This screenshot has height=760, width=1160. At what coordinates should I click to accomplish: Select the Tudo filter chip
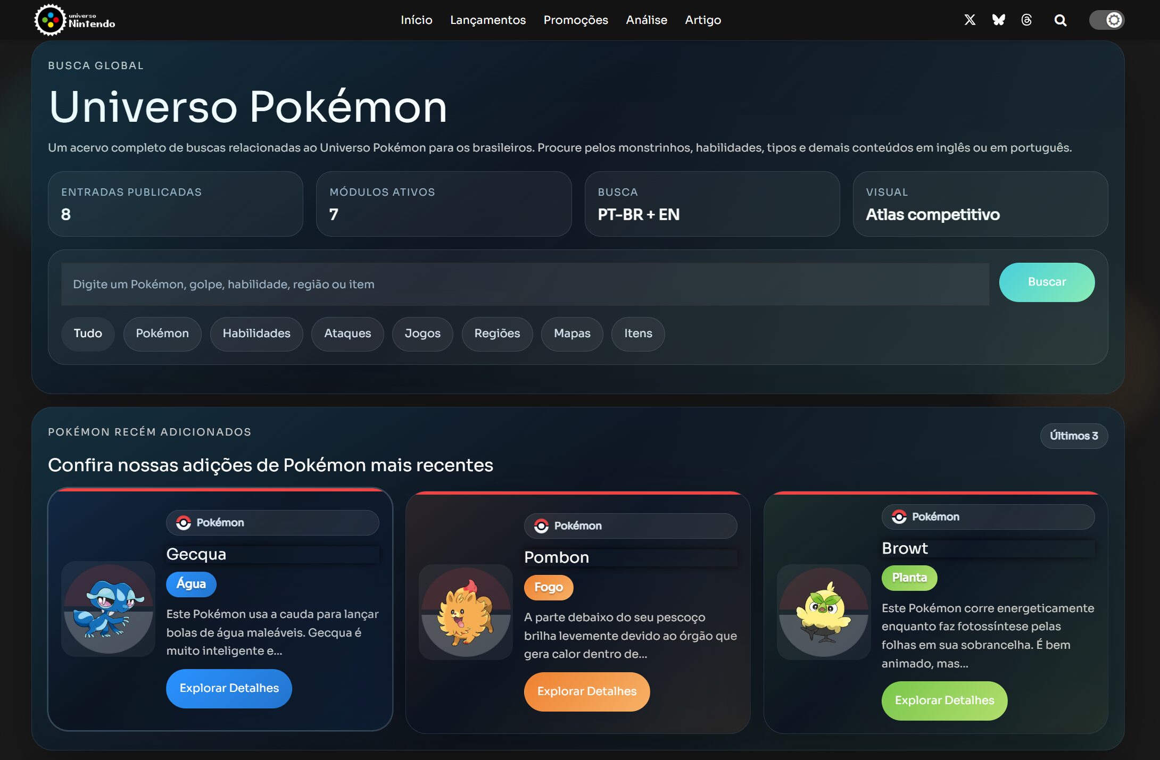point(88,333)
